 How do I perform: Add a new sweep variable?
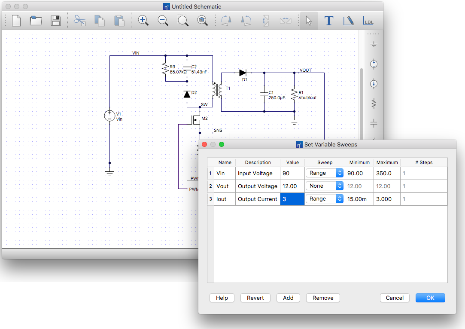(288, 298)
